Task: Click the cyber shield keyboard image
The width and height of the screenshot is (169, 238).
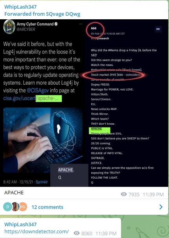Action: pos(43,140)
